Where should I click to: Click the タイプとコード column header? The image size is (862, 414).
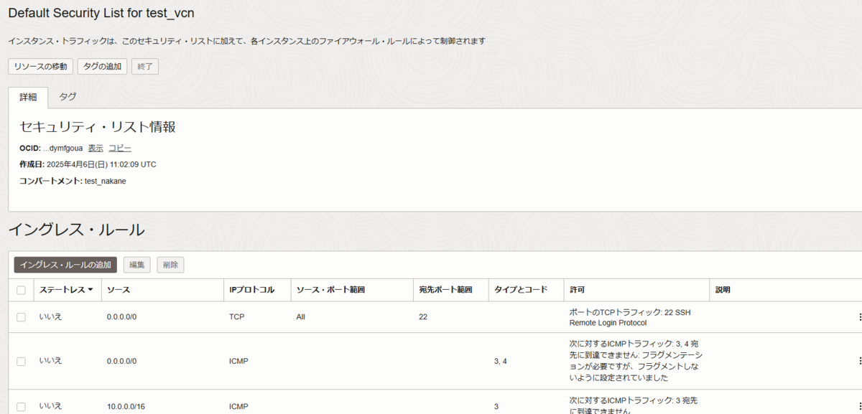pos(521,290)
